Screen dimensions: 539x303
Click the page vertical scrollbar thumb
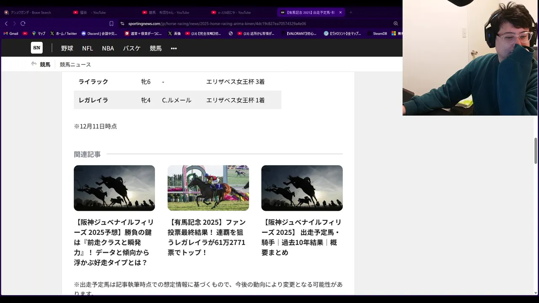(536, 151)
